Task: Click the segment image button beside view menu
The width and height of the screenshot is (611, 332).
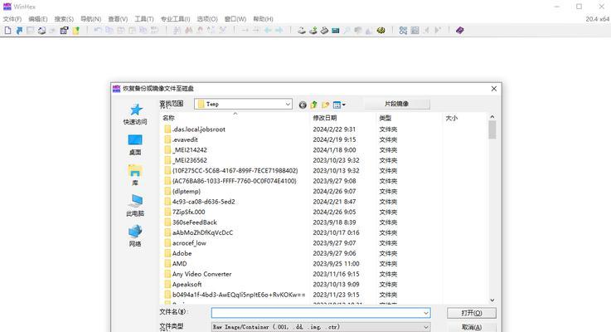Action: tap(396, 104)
